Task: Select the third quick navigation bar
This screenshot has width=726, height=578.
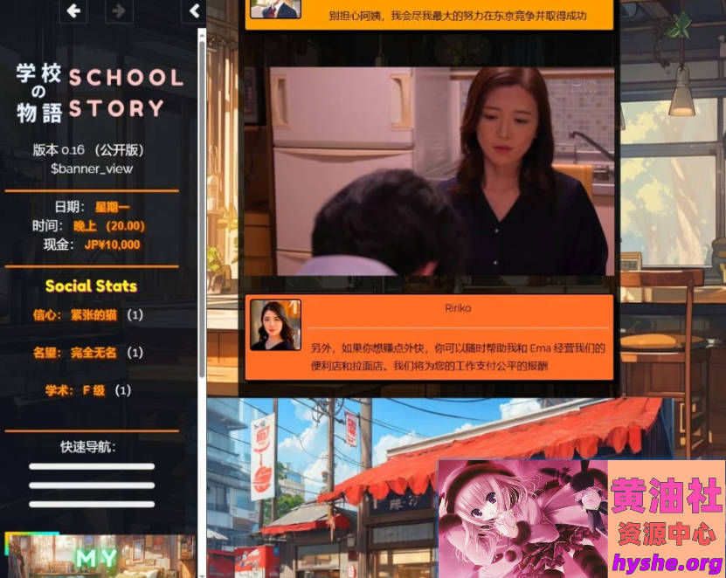Action: 92,504
